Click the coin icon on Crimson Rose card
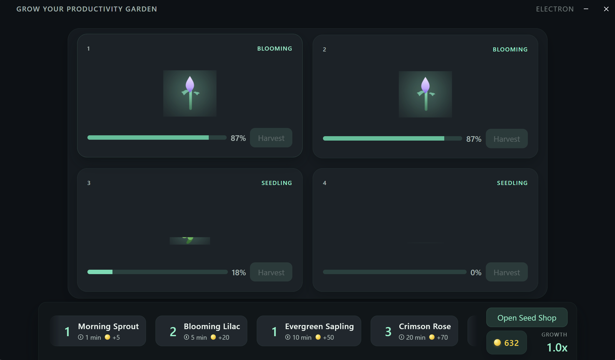 click(432, 337)
